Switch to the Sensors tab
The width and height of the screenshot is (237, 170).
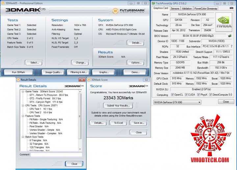click(x=175, y=9)
